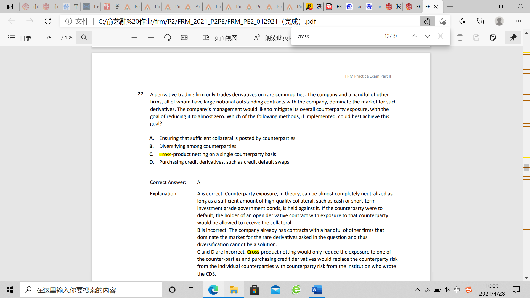Open Cortana from the taskbar

[x=172, y=290]
